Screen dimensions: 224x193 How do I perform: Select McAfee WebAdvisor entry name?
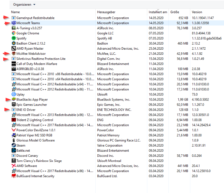click(31, 54)
